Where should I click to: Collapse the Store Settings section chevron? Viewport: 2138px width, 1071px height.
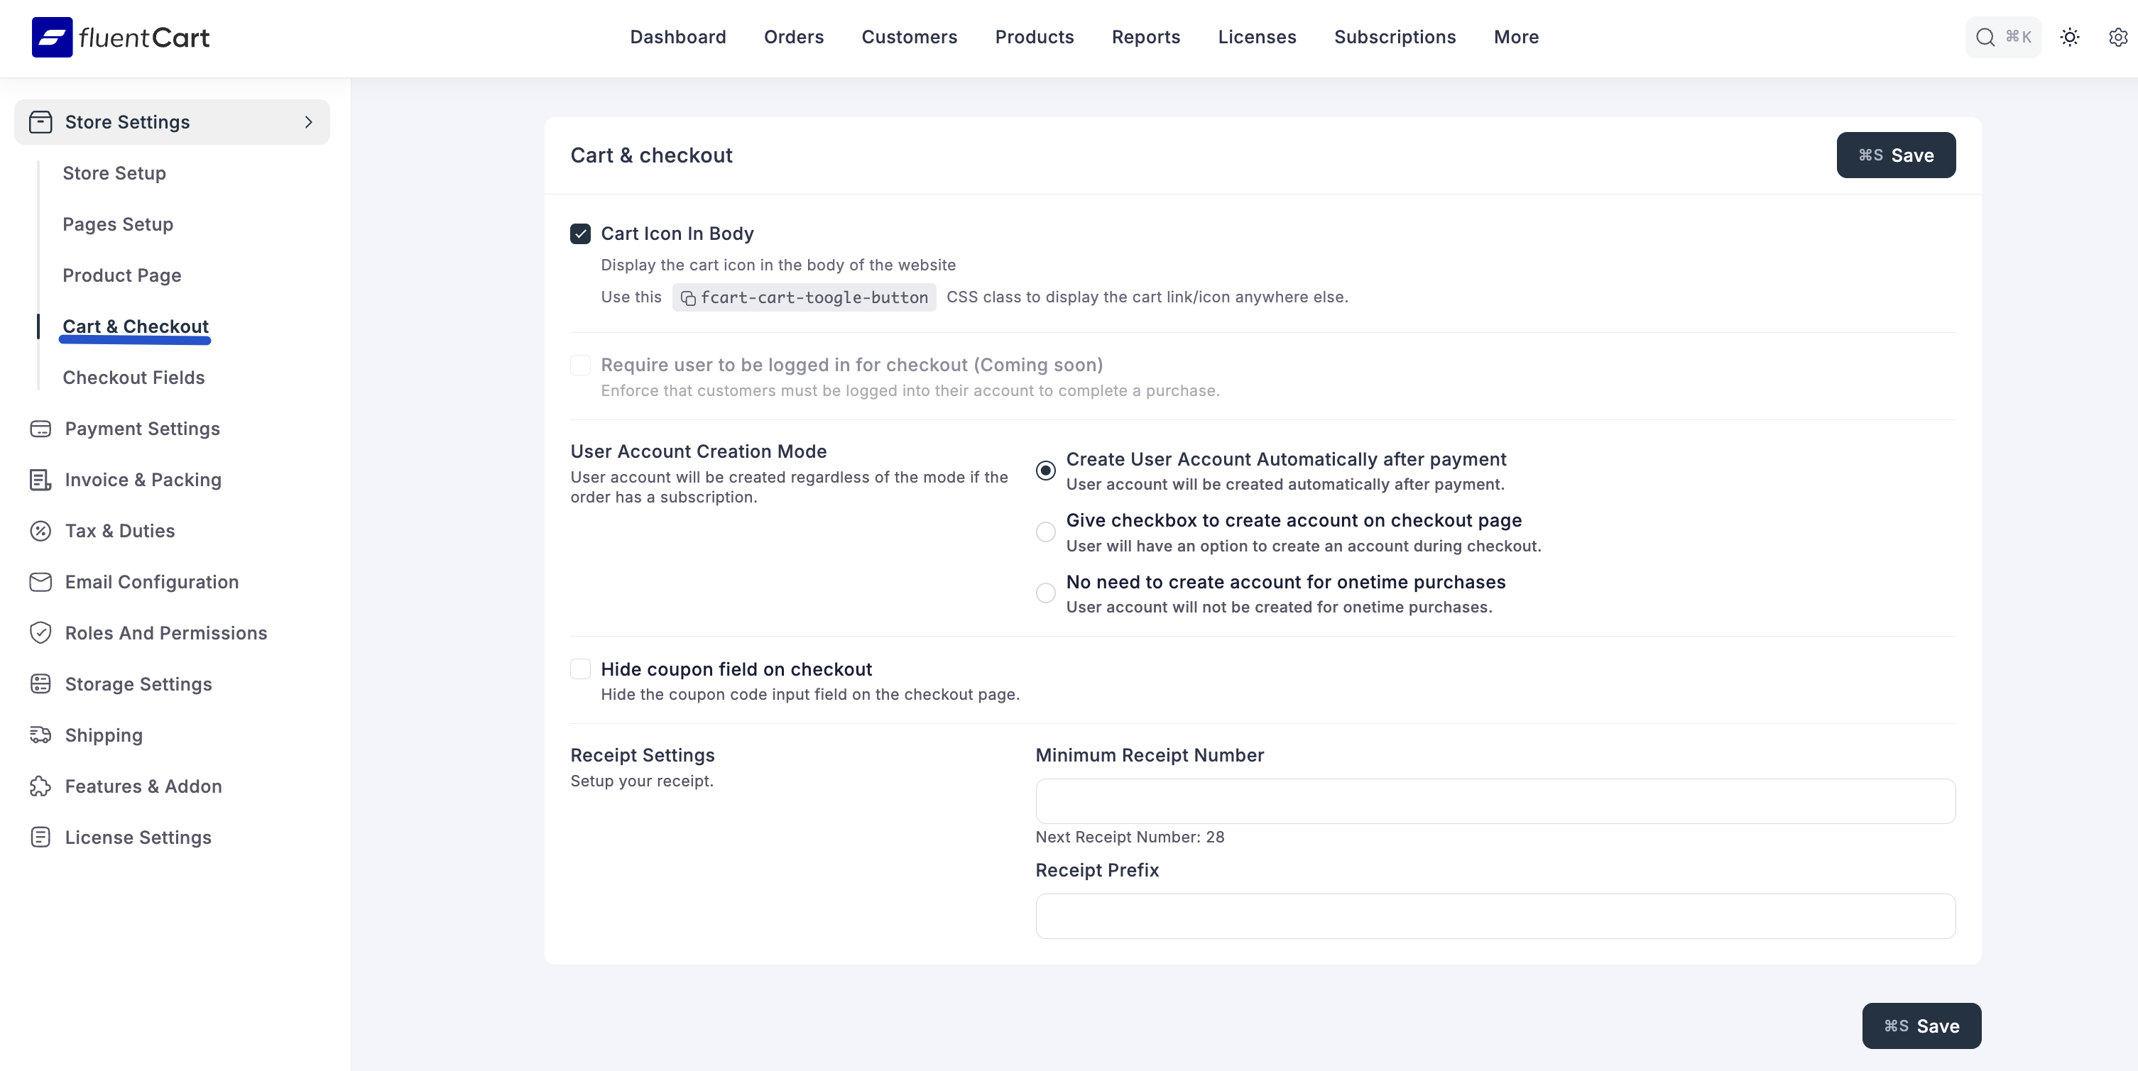309,121
